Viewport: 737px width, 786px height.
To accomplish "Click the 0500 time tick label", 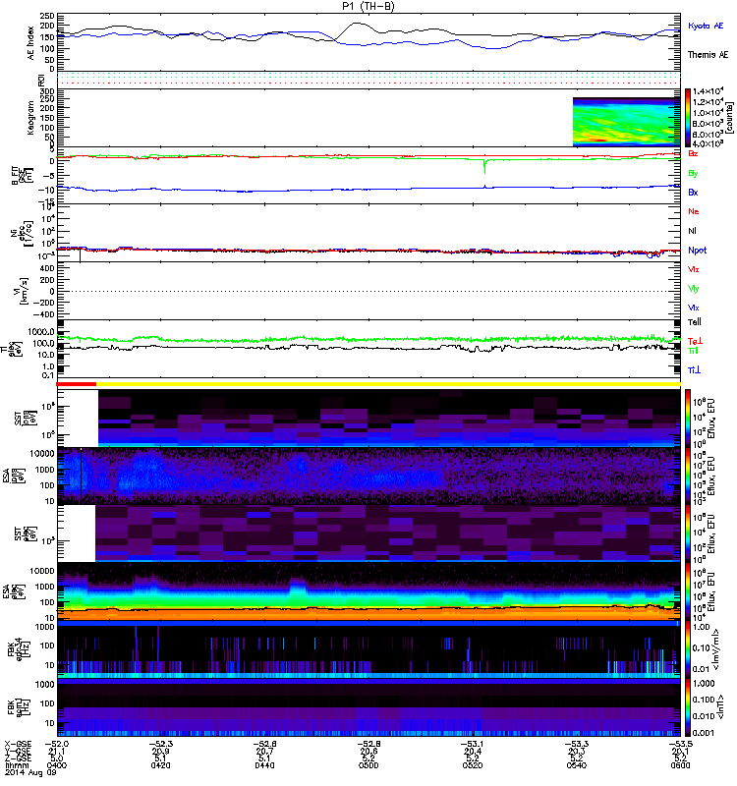I will coord(368,765).
